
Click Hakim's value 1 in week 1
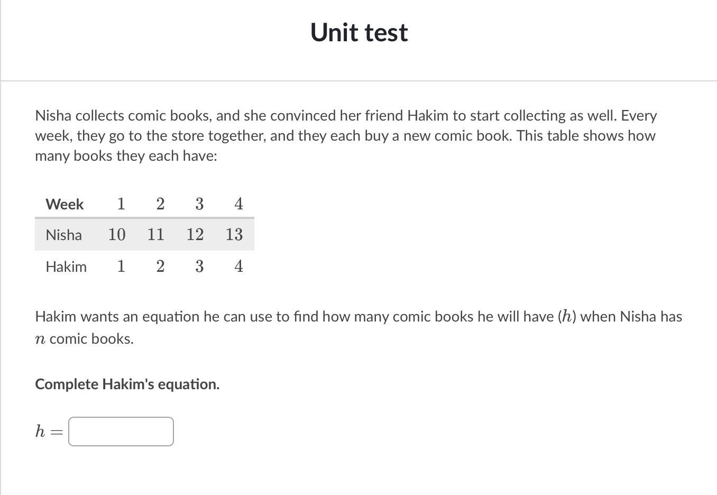[x=121, y=266]
